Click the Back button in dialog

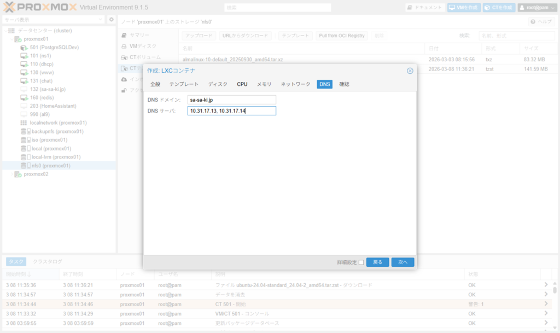coord(377,262)
